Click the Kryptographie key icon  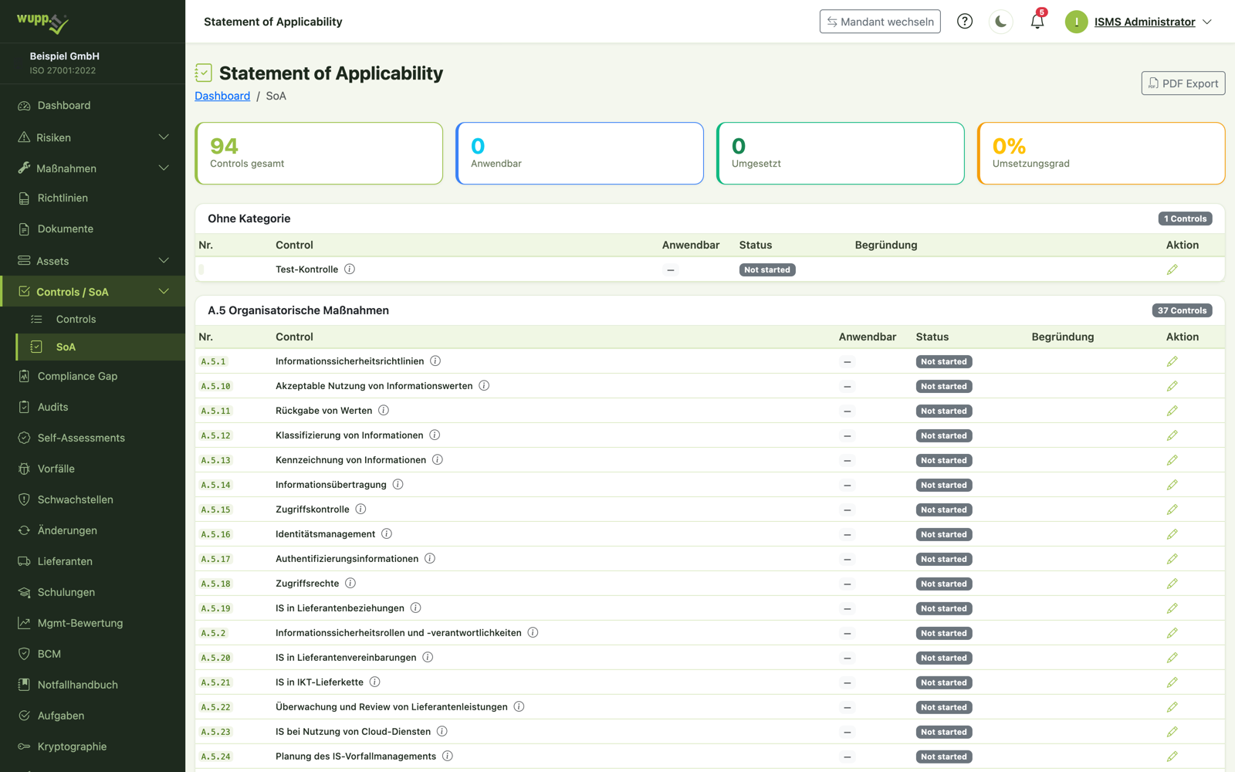point(24,747)
